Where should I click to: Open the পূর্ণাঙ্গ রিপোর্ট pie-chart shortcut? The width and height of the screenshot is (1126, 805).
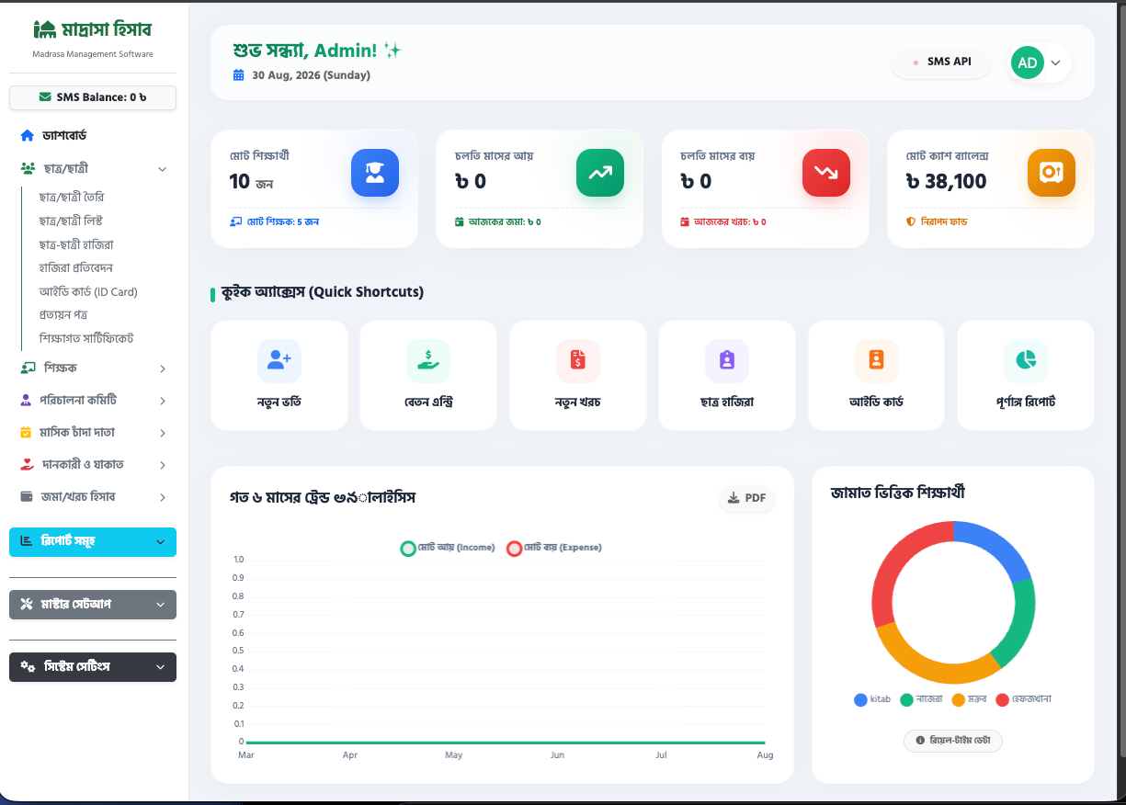1026,375
